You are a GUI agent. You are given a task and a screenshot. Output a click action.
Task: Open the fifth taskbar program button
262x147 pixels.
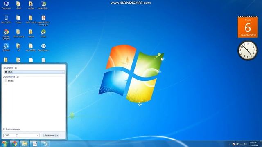point(45,144)
